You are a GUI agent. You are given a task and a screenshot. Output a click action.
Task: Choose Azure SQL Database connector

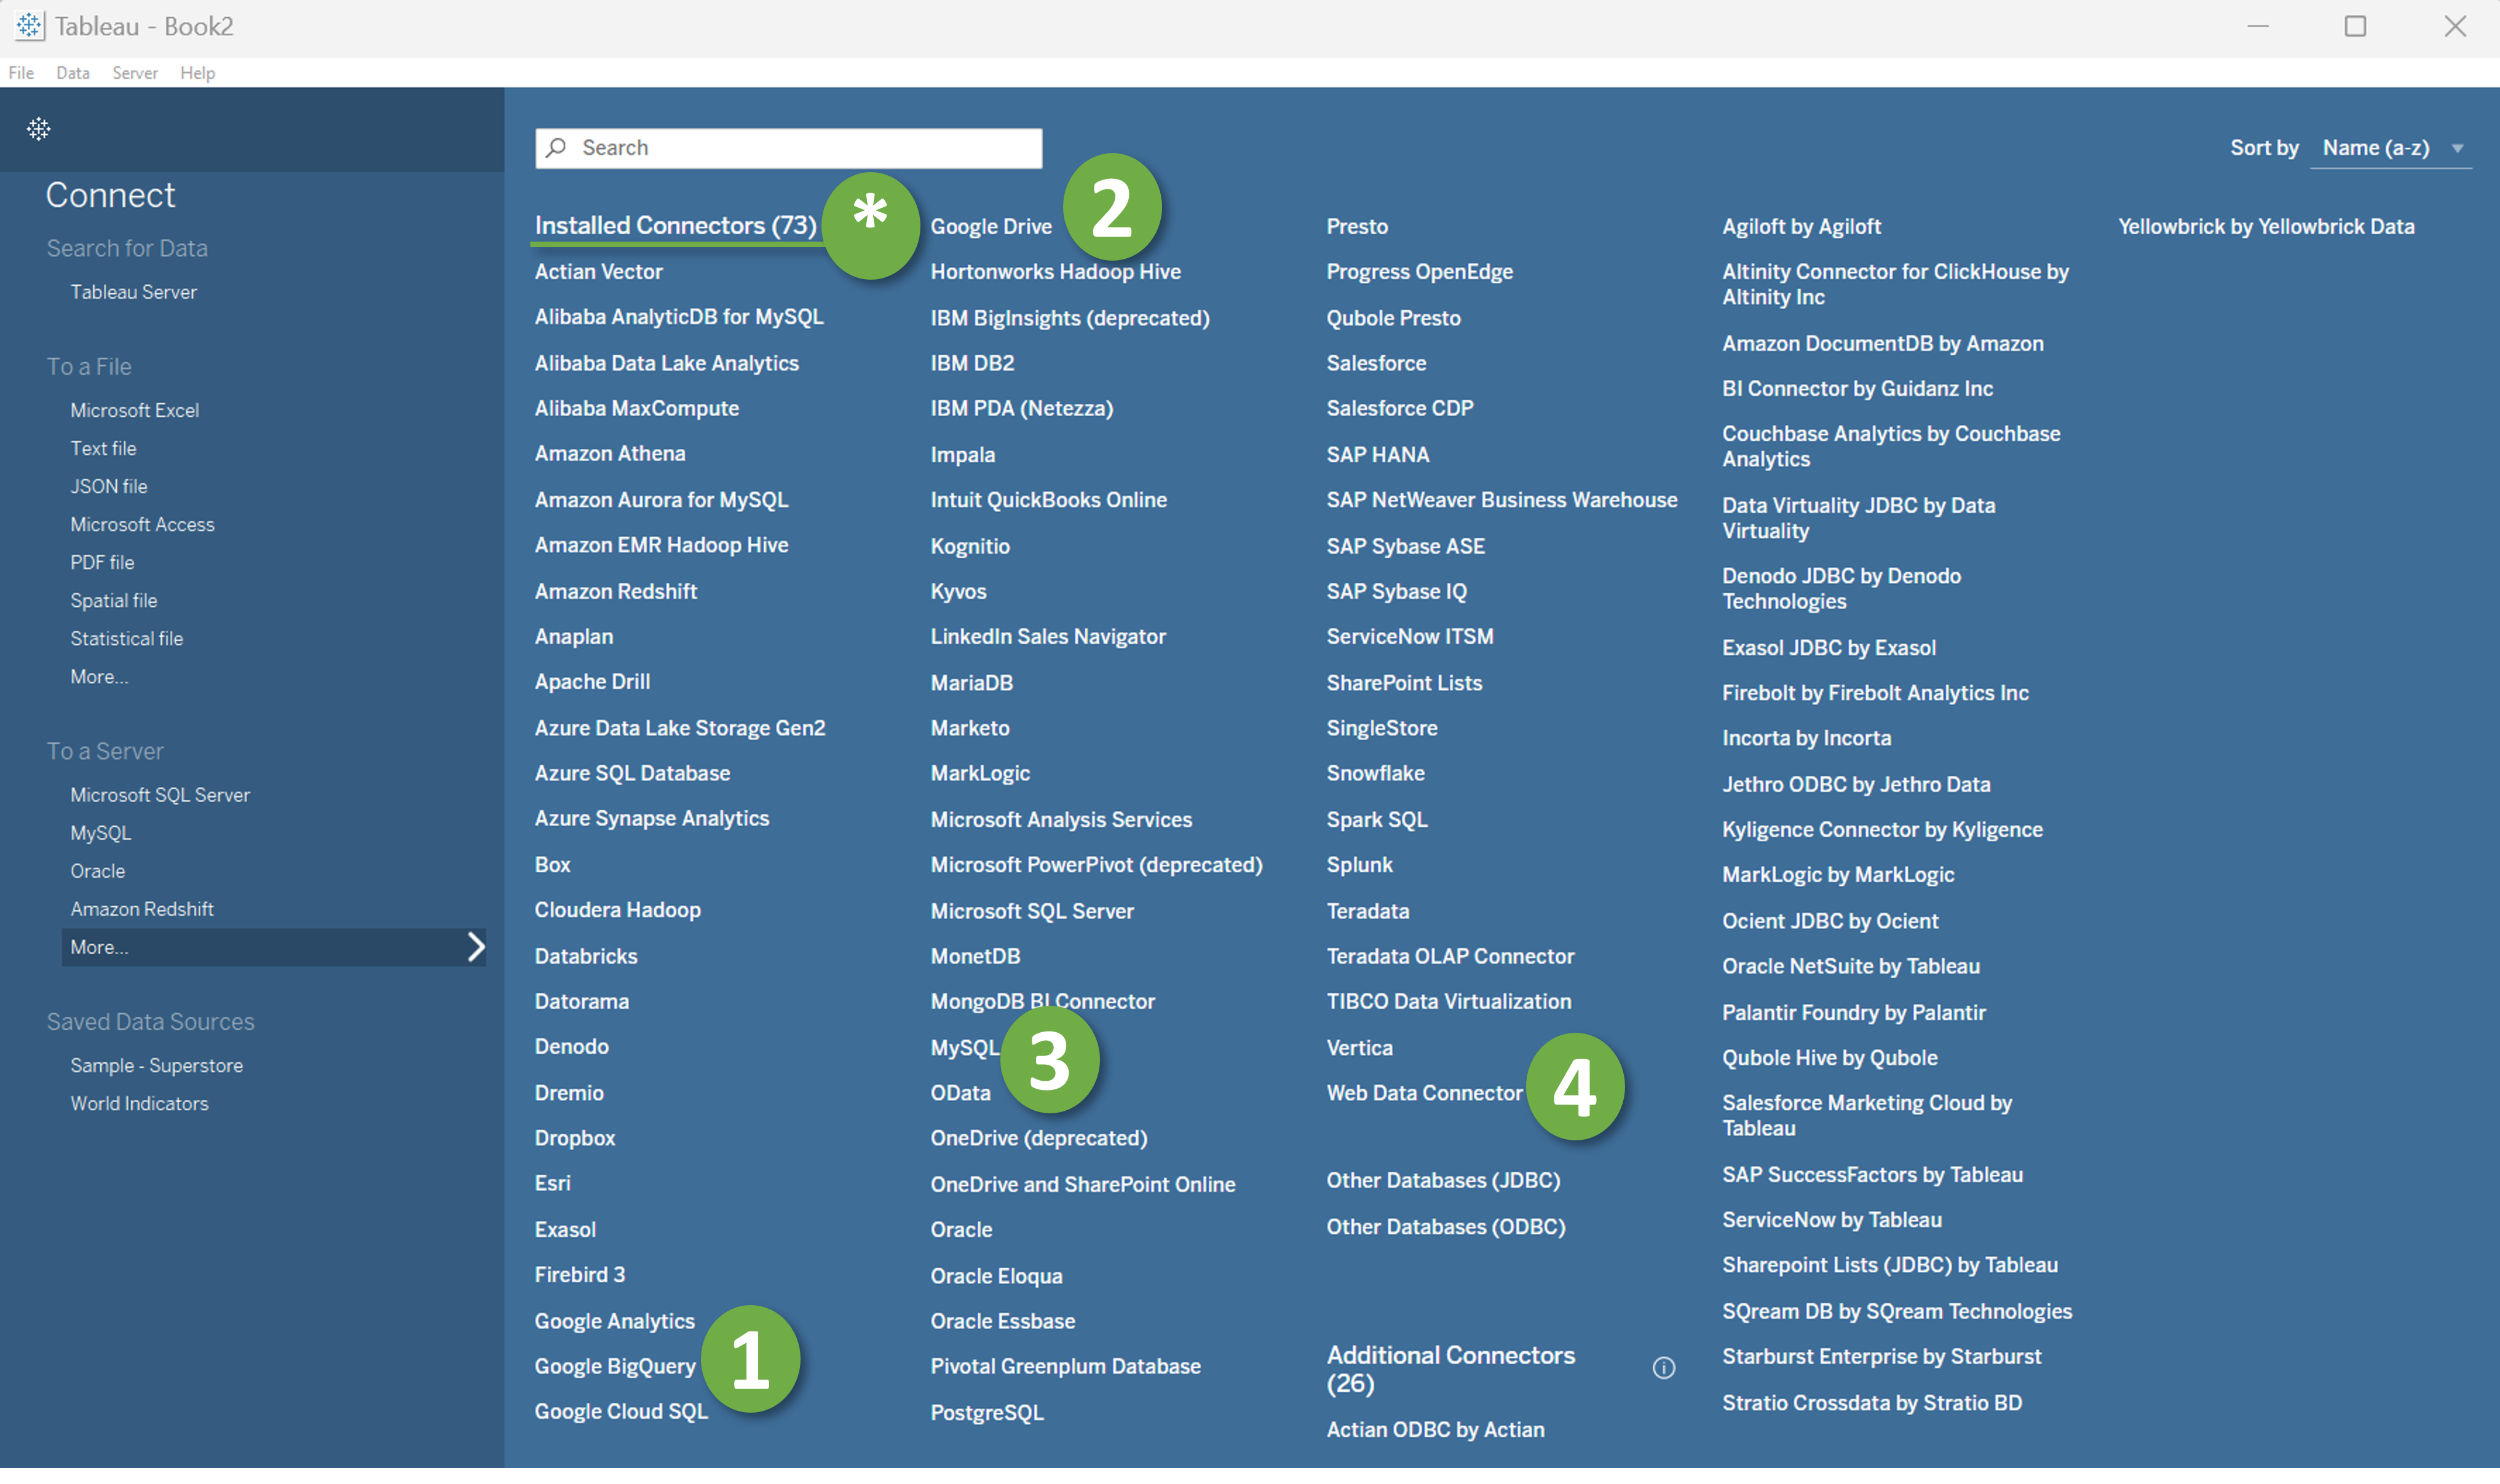click(x=632, y=773)
